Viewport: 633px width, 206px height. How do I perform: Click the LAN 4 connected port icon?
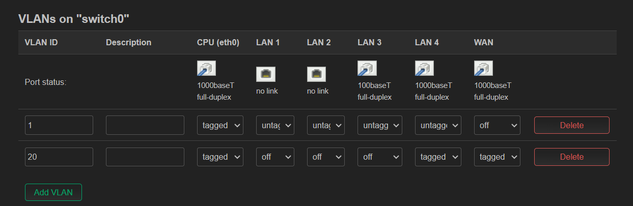(x=424, y=69)
